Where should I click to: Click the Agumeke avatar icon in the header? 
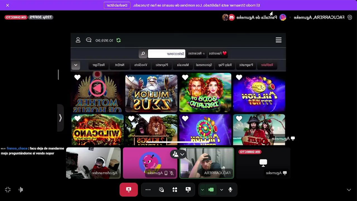(283, 17)
